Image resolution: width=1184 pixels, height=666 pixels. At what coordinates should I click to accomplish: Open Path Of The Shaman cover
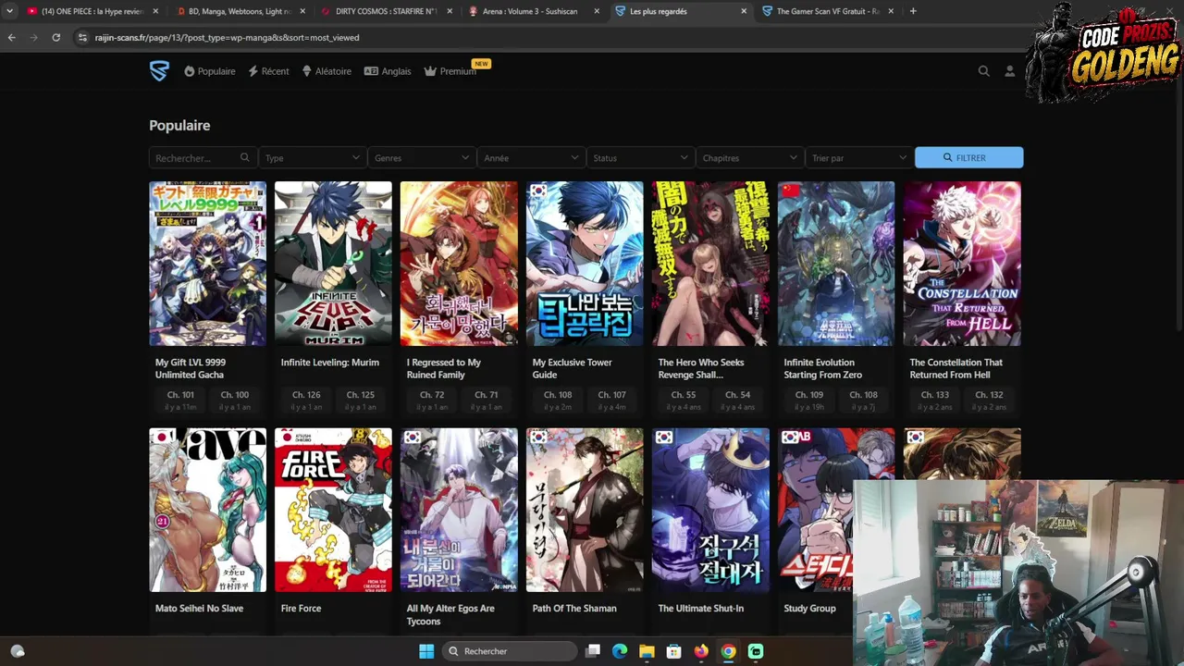coord(585,510)
